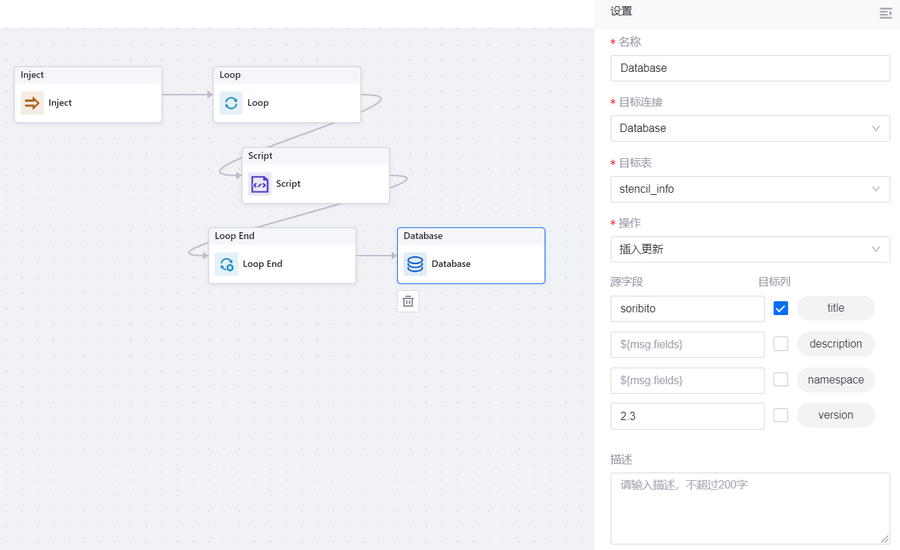Click the Script node code icon

point(260,184)
